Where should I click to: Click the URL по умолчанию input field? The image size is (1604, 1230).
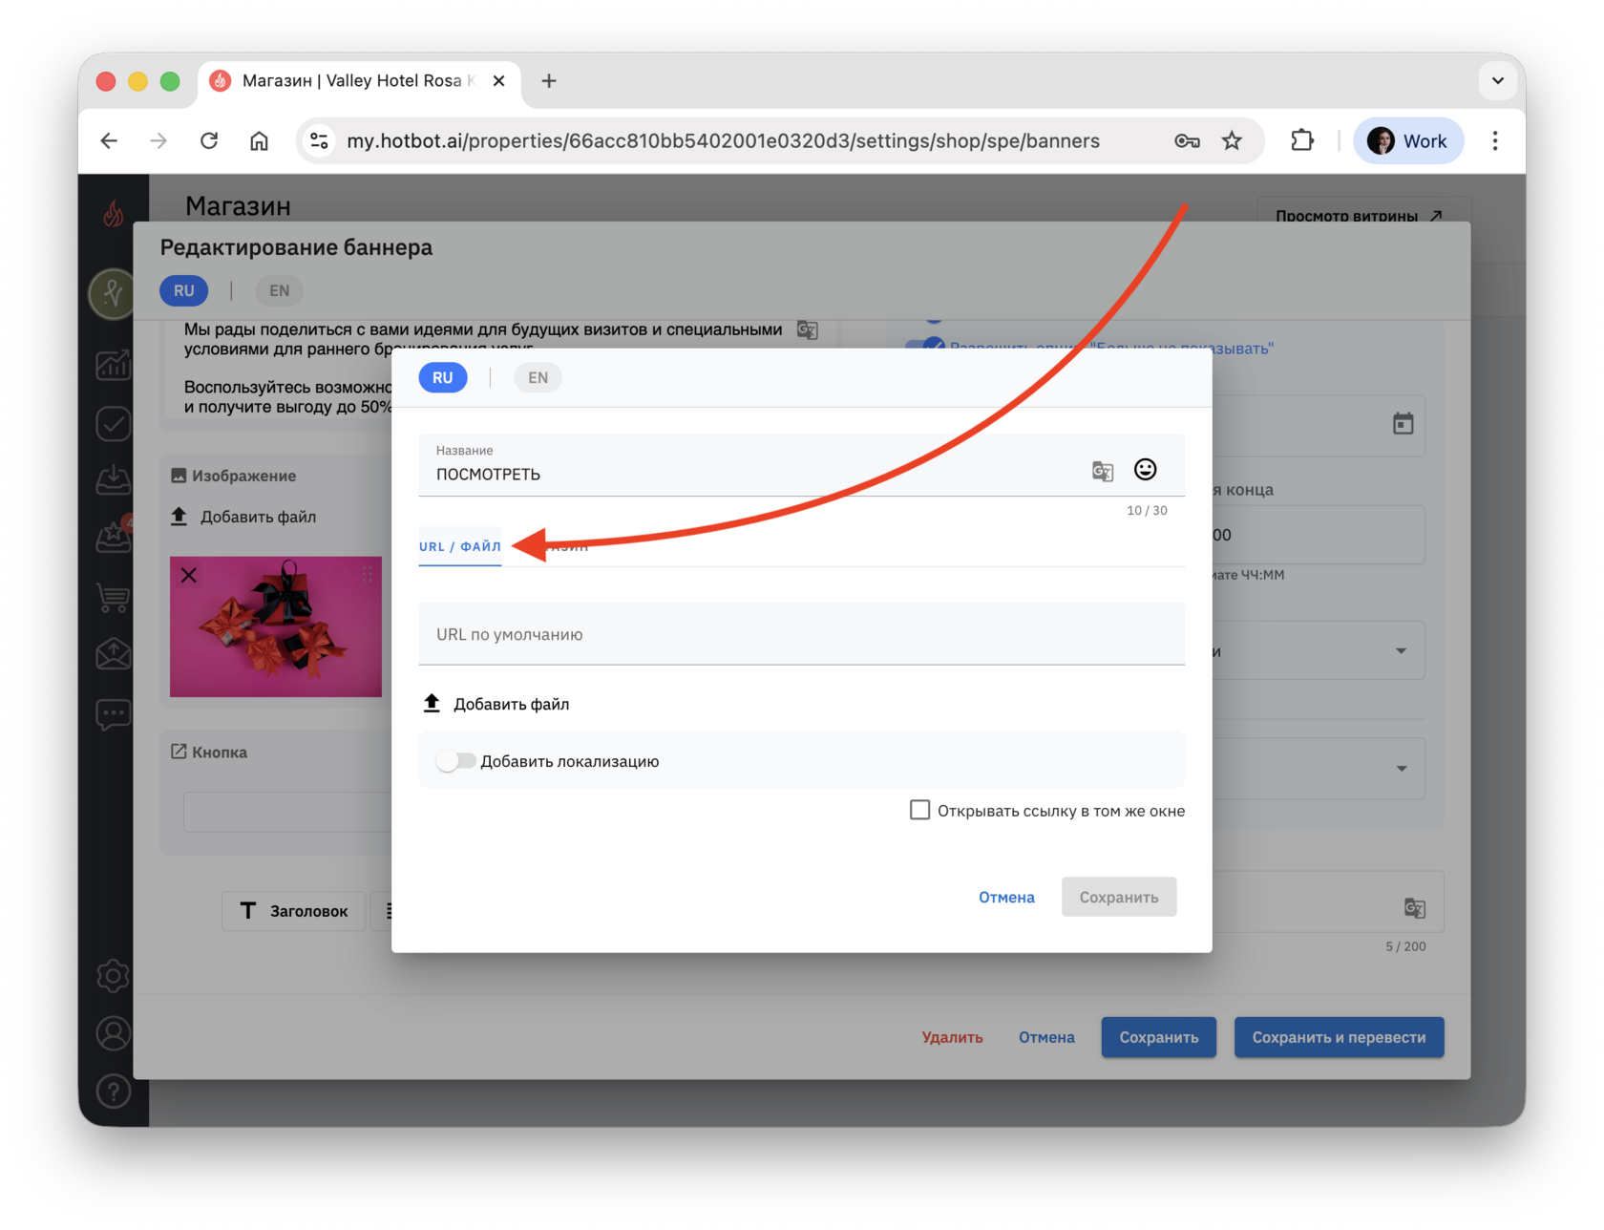point(802,634)
